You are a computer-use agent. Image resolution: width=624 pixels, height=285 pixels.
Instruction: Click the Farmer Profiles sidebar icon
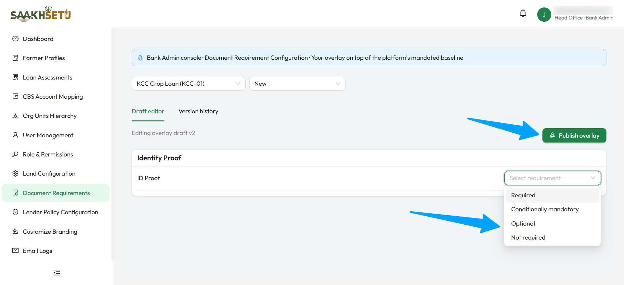click(x=15, y=58)
